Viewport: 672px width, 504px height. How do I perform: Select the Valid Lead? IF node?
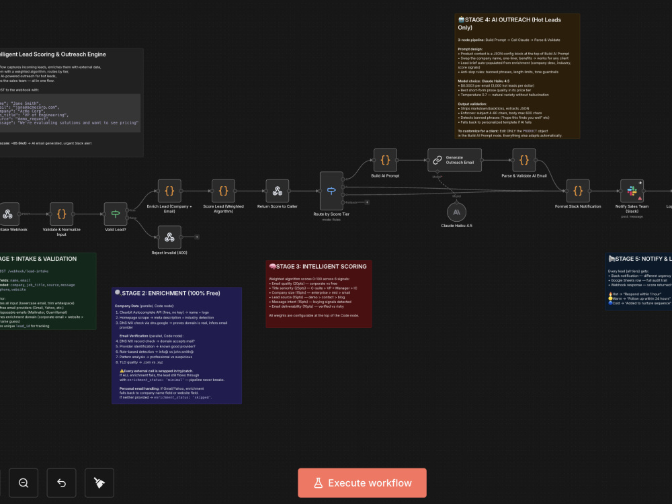tap(116, 214)
